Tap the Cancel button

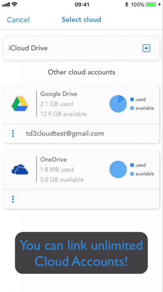pos(18,20)
